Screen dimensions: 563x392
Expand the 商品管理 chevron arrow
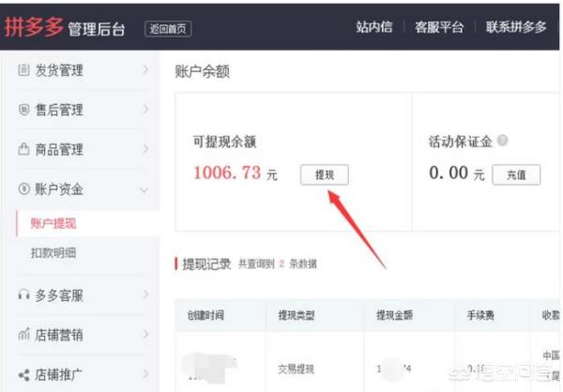145,149
